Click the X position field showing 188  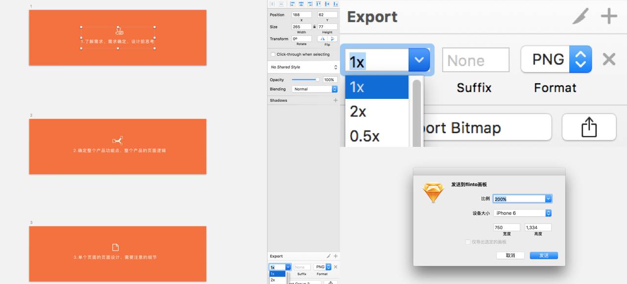tap(301, 15)
